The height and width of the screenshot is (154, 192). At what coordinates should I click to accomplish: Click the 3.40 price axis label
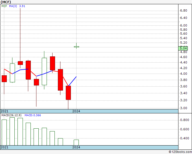184,93
